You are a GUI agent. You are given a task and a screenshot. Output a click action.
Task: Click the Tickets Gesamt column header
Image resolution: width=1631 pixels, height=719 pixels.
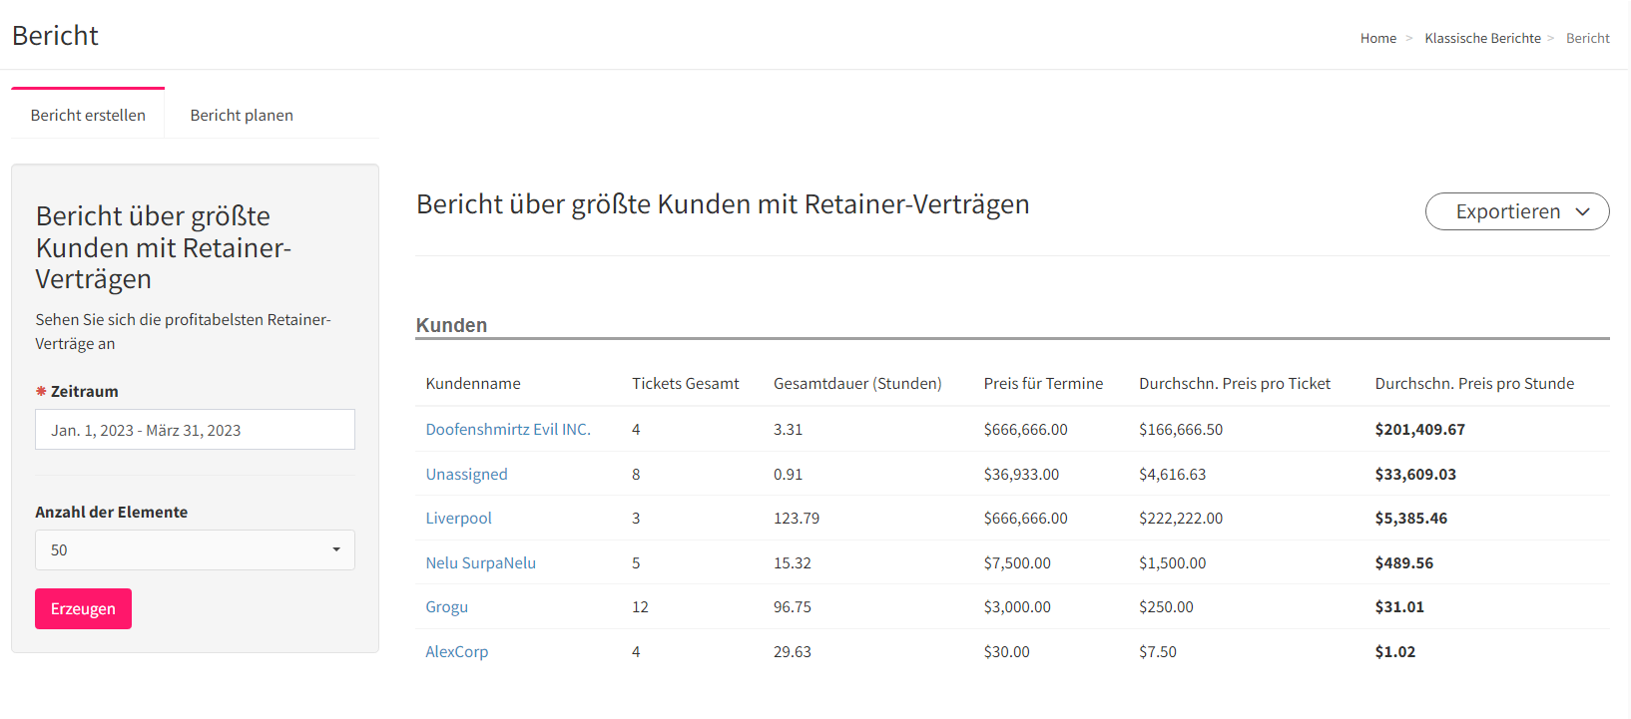click(x=685, y=383)
